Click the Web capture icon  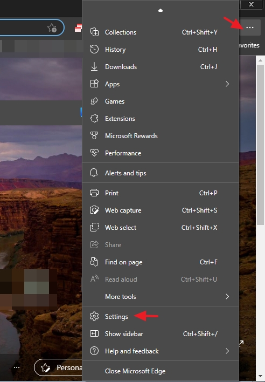coord(94,210)
